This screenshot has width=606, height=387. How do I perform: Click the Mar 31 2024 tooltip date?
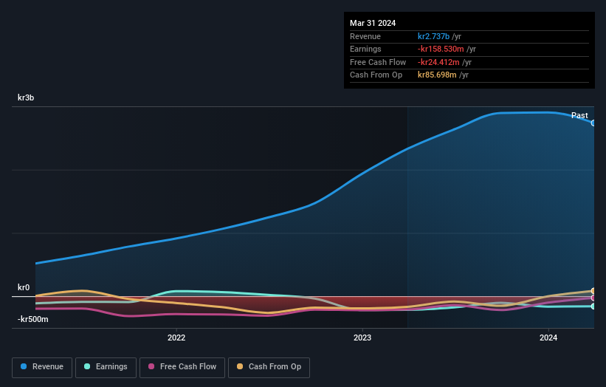click(373, 23)
